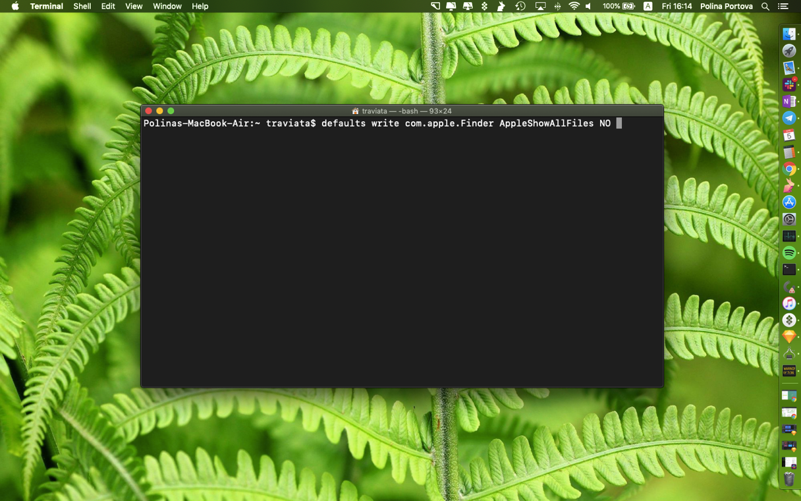Viewport: 801px width, 501px height.
Task: Open AirPlay display menu
Action: tap(540, 7)
